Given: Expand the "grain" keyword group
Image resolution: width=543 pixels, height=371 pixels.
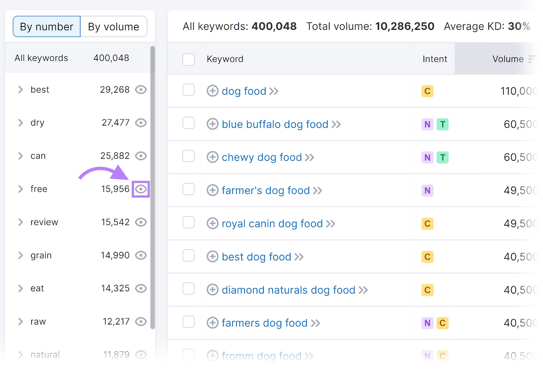Looking at the screenshot, I should click(x=20, y=255).
